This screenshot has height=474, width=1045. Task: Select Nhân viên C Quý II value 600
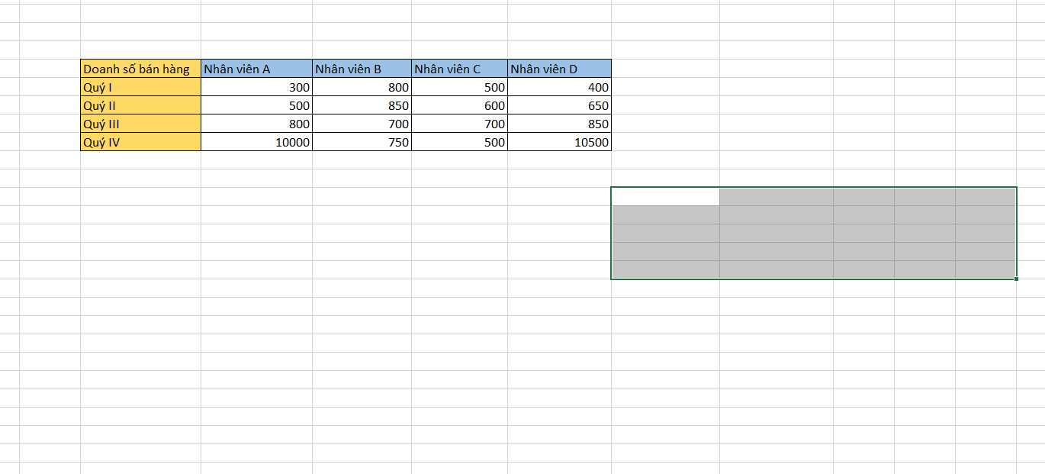point(459,105)
